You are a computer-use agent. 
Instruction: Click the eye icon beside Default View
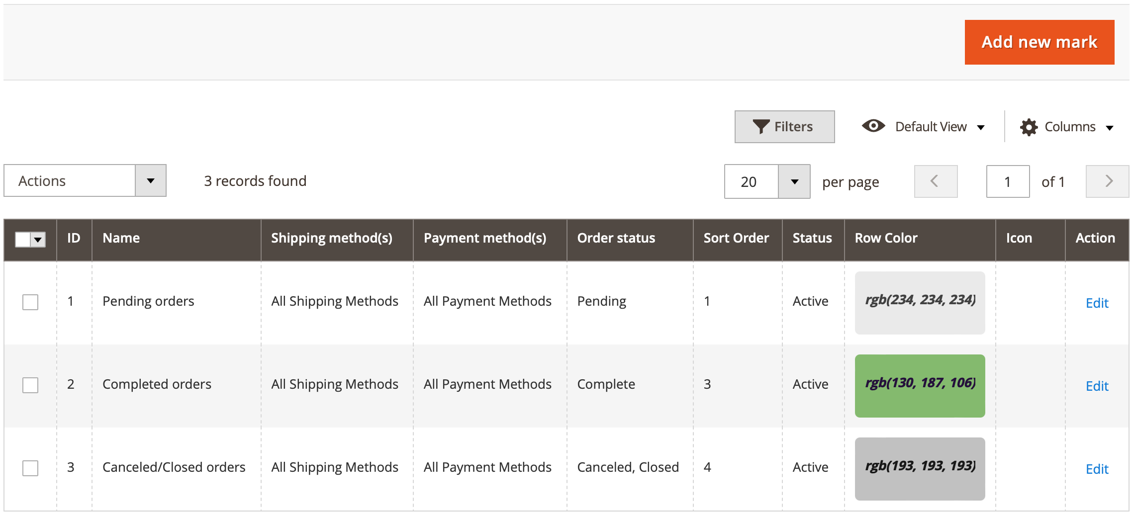tap(873, 126)
